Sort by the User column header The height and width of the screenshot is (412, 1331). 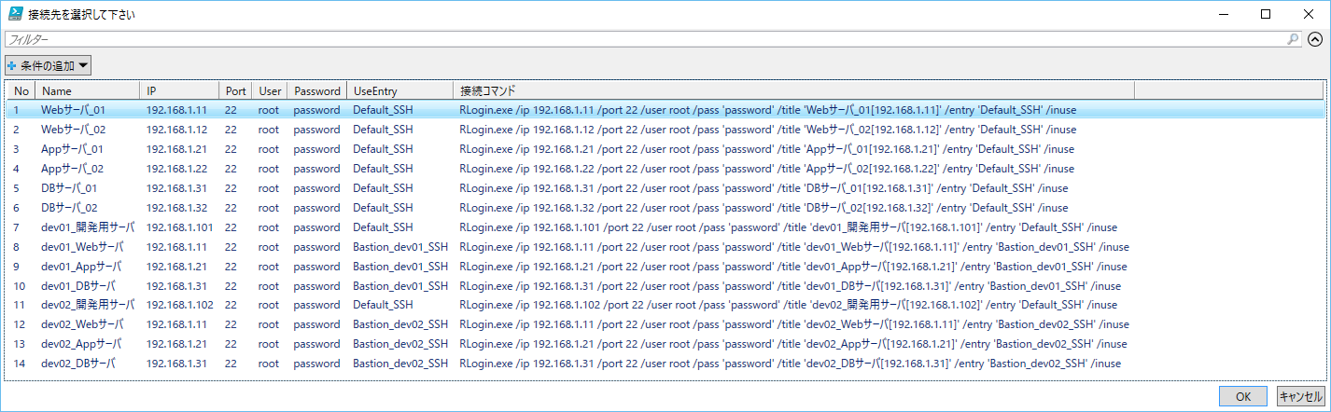coord(270,91)
